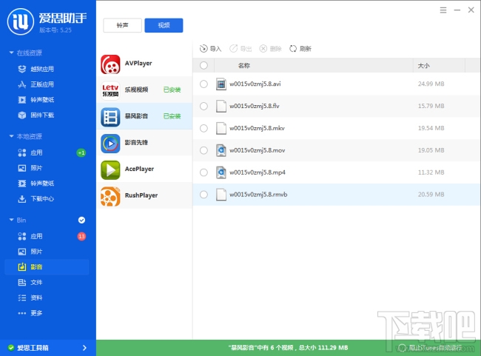Open 更多 under the Bin device

coord(30,313)
